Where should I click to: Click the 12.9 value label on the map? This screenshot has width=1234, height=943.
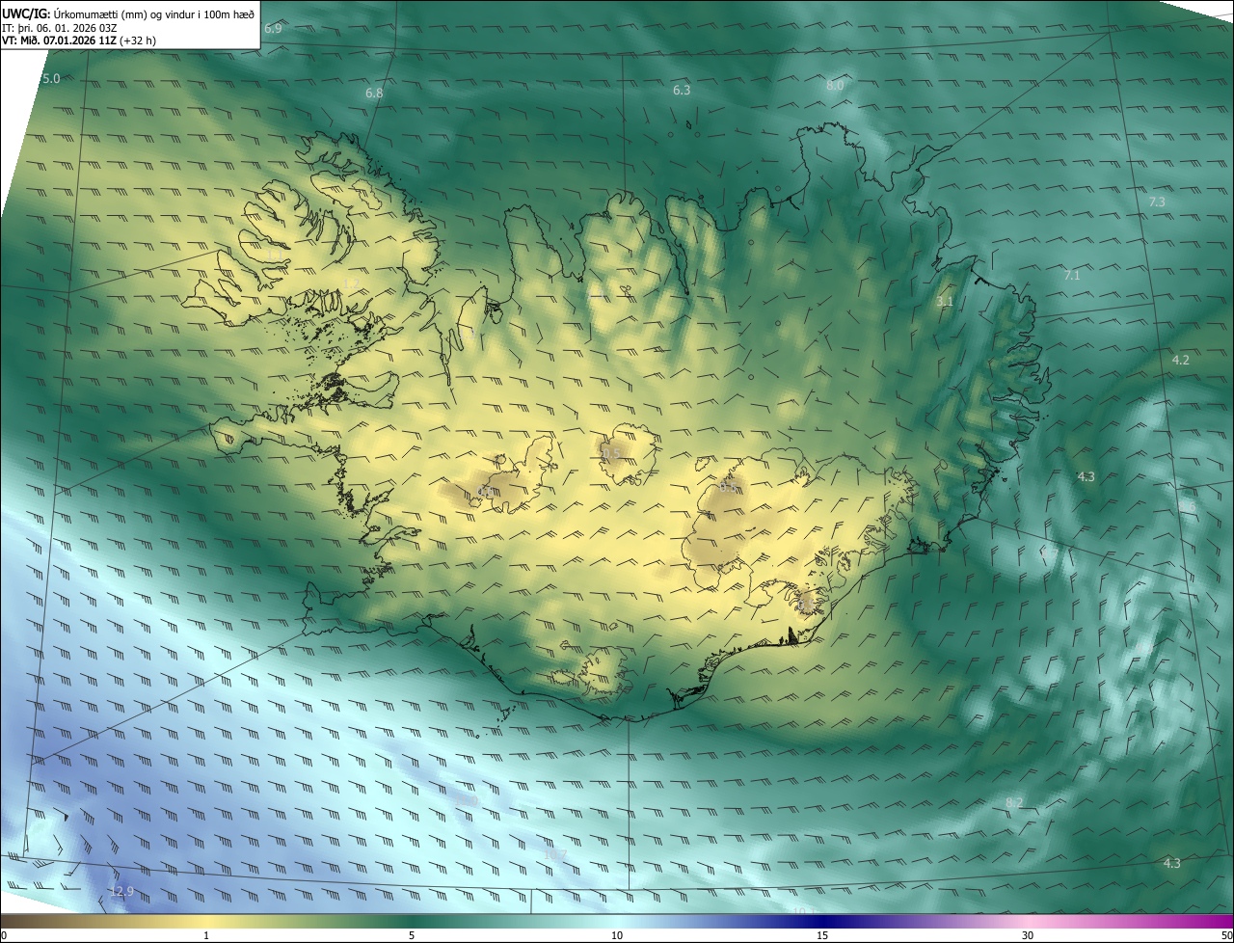coord(121,891)
